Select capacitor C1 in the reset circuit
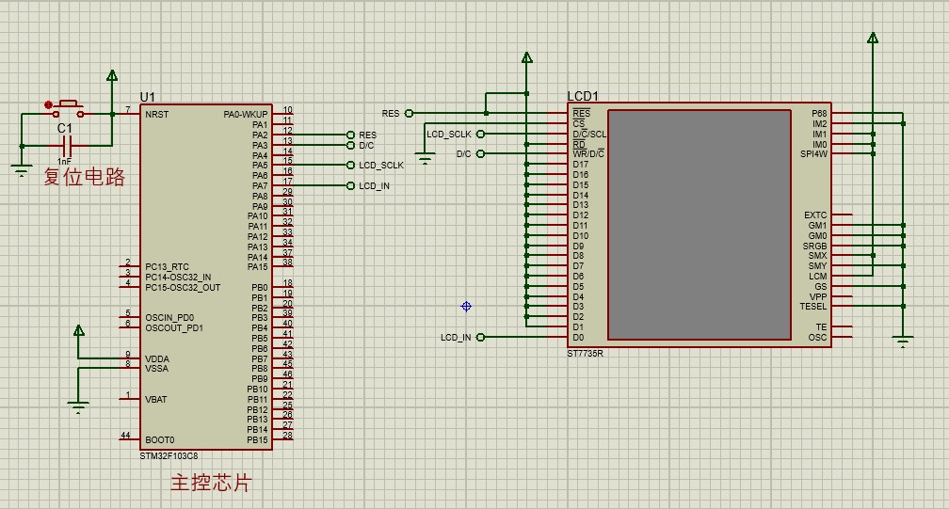949x509 pixels. tap(66, 146)
